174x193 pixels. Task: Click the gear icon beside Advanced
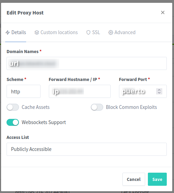111,32
